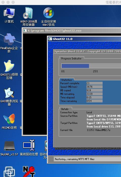Launch SkyIAR_v2.57 drive icon
This screenshot has height=177, width=121.
click(9, 148)
